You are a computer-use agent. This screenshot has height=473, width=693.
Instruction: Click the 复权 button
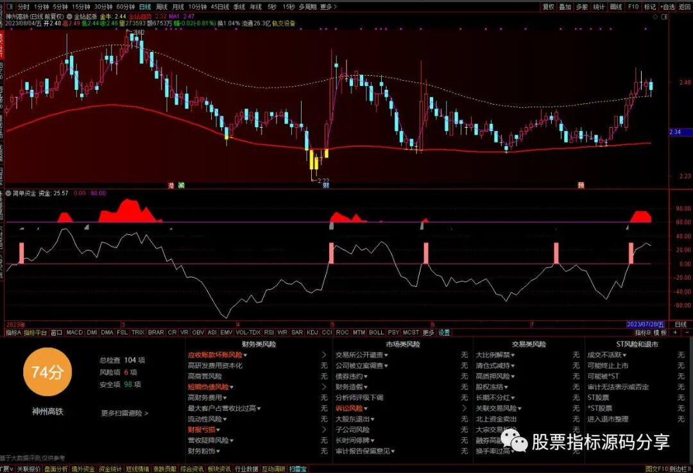(549, 6)
